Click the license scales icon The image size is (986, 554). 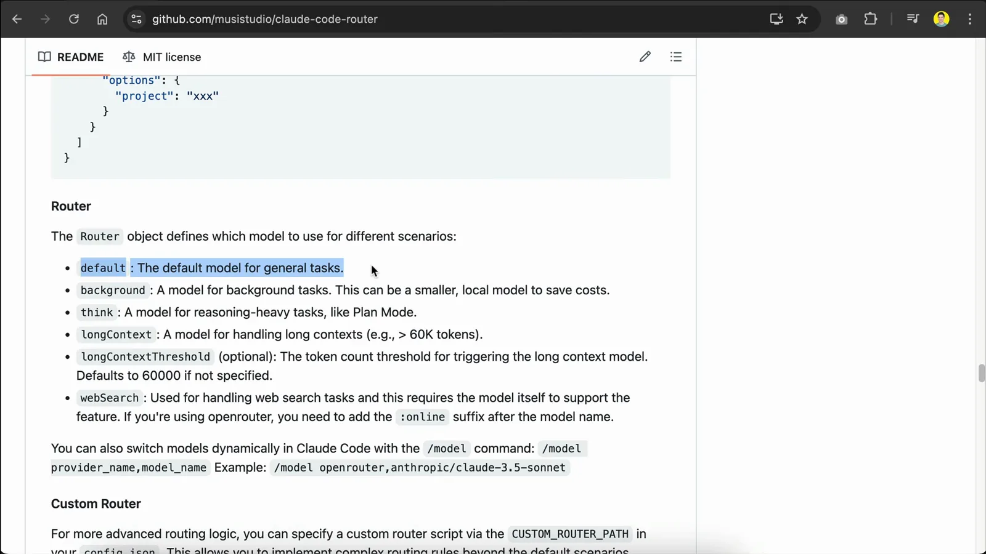pos(129,57)
